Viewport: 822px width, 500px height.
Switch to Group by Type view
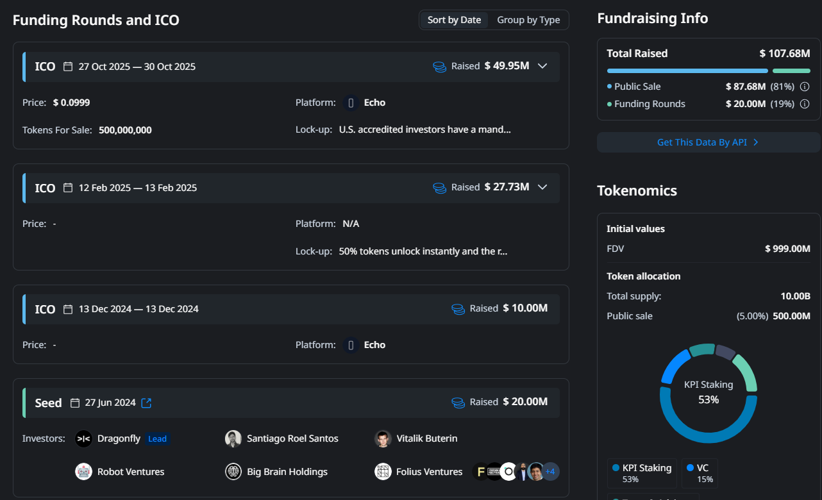coord(528,20)
